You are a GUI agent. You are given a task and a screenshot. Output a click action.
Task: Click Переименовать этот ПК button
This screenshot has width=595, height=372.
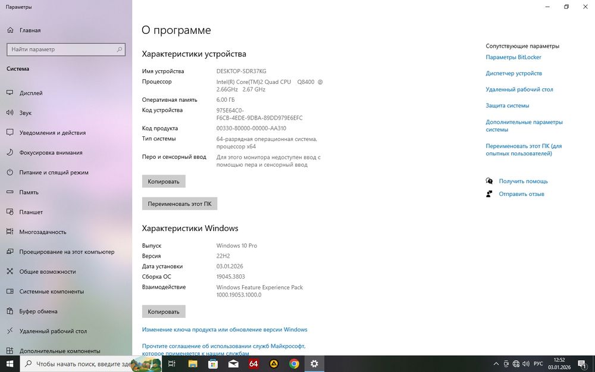[x=180, y=204]
